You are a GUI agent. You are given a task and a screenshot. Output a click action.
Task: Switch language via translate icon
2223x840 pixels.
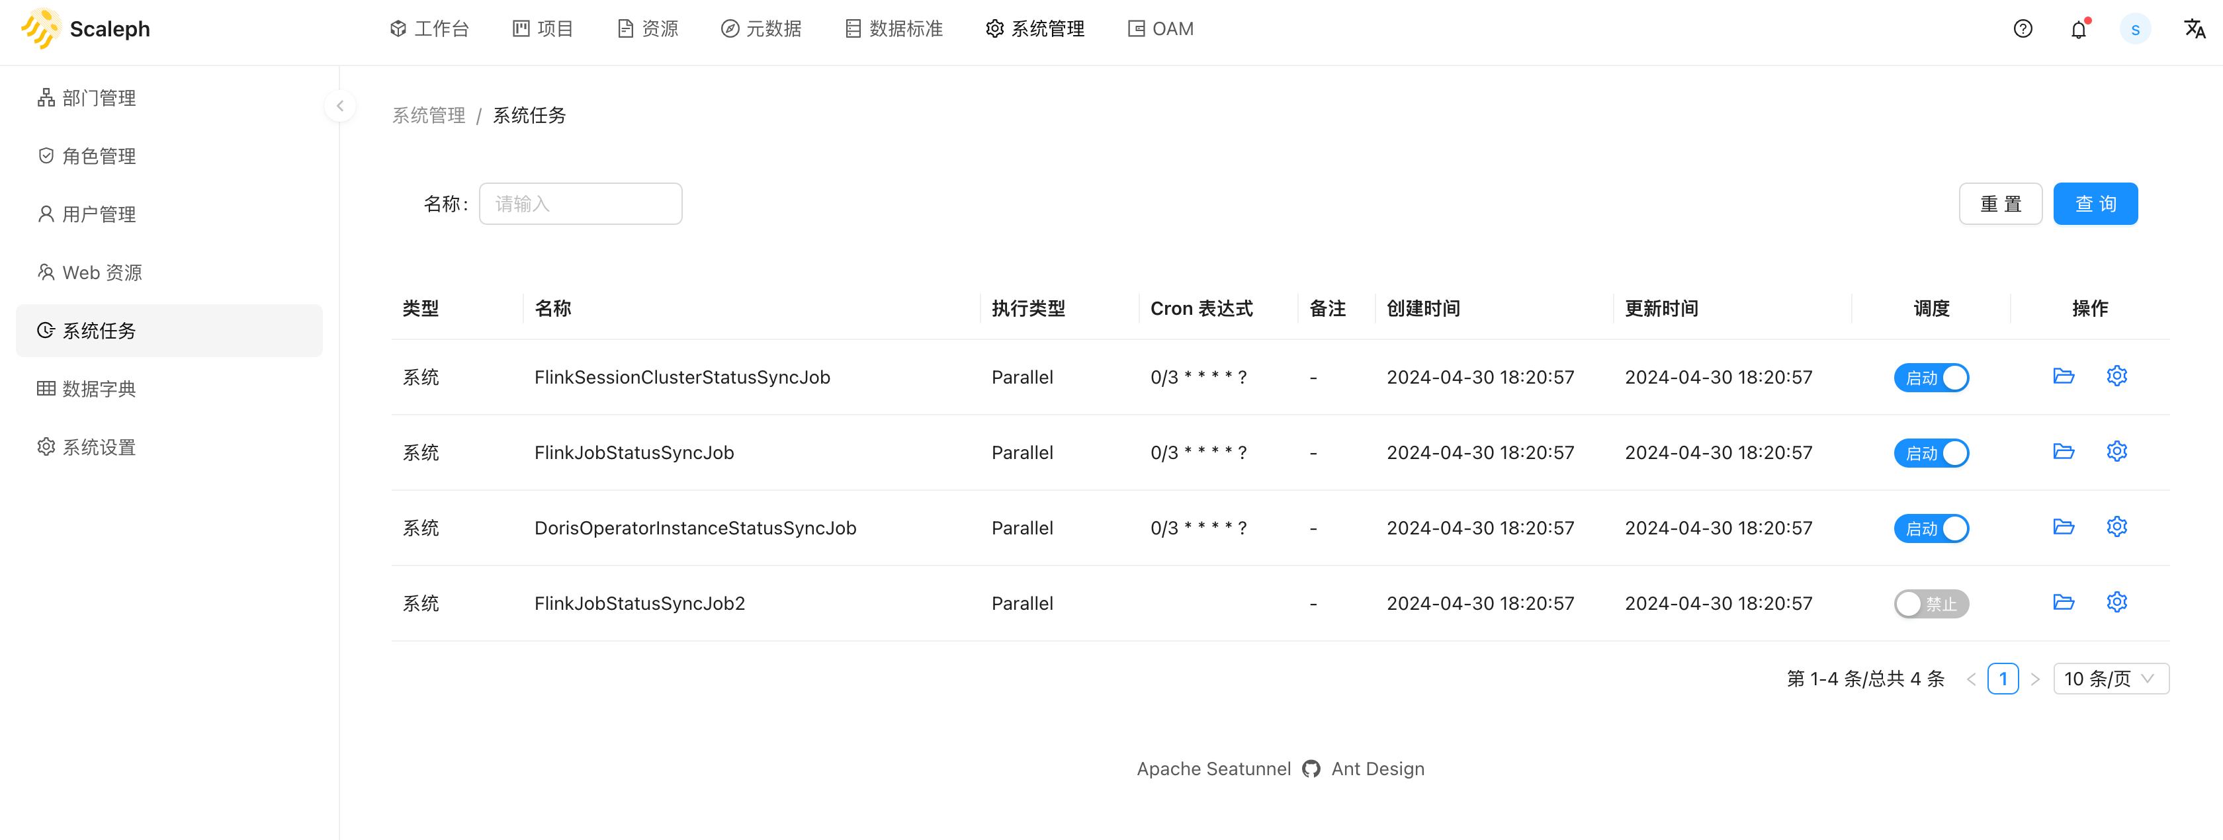click(x=2195, y=29)
